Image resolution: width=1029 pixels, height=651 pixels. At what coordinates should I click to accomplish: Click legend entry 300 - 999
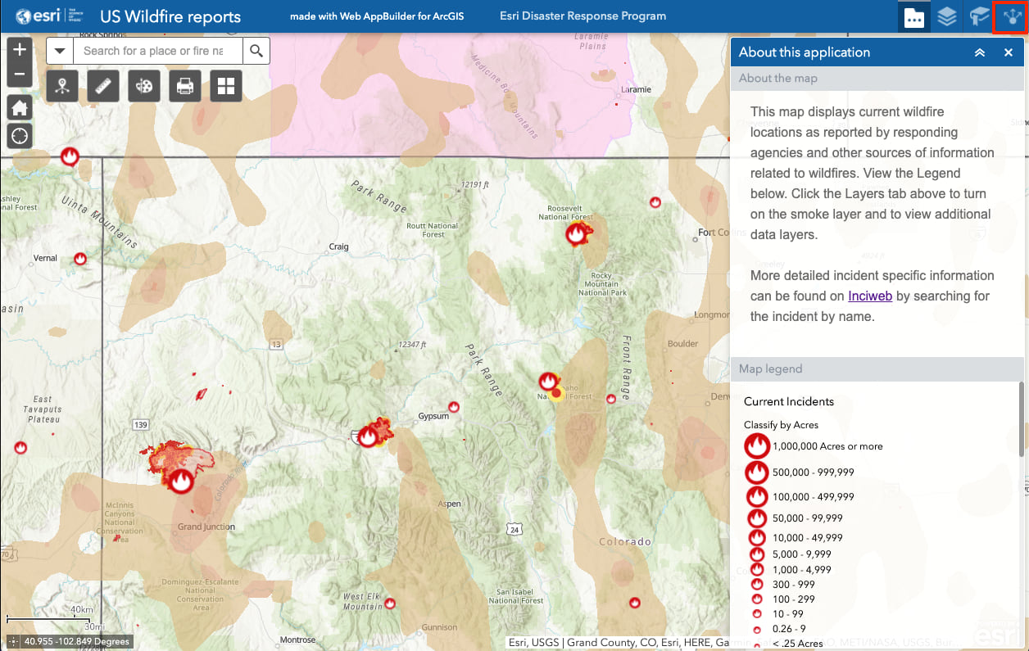(x=794, y=585)
